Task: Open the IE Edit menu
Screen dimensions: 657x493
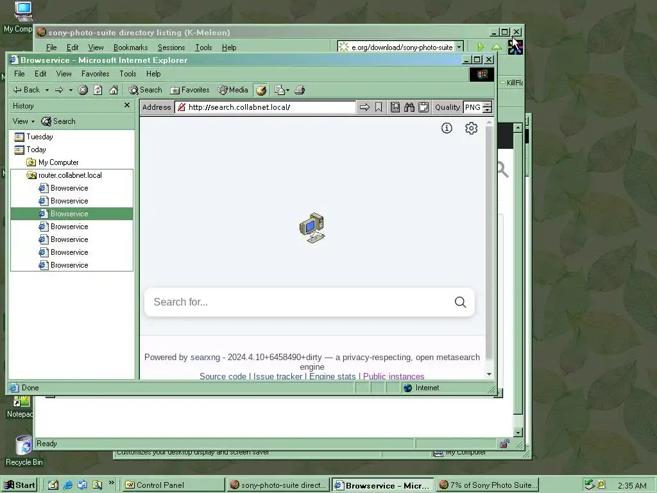Action: click(x=40, y=74)
